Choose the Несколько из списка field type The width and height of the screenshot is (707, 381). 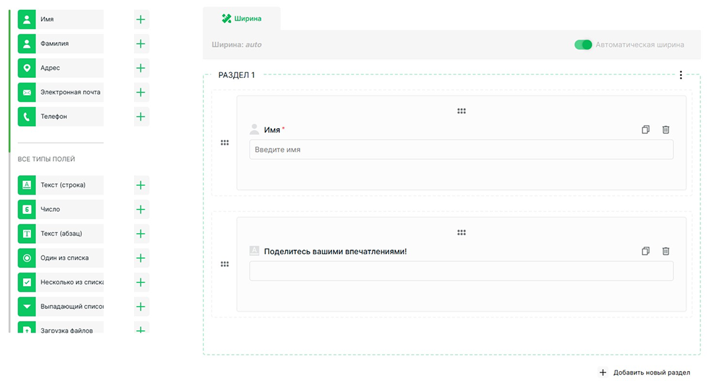coord(61,282)
